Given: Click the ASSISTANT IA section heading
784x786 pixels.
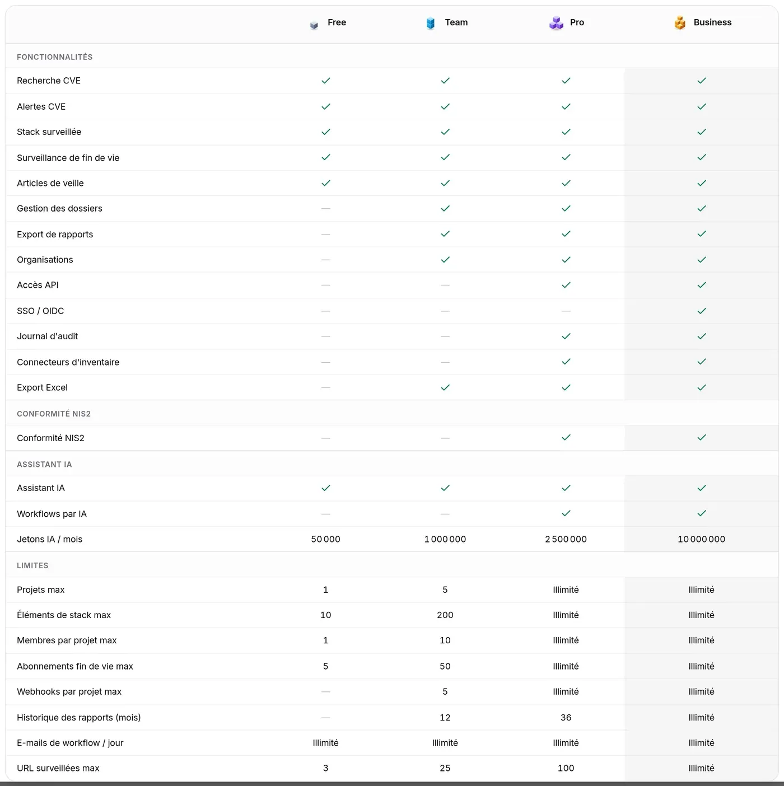Looking at the screenshot, I should [44, 465].
